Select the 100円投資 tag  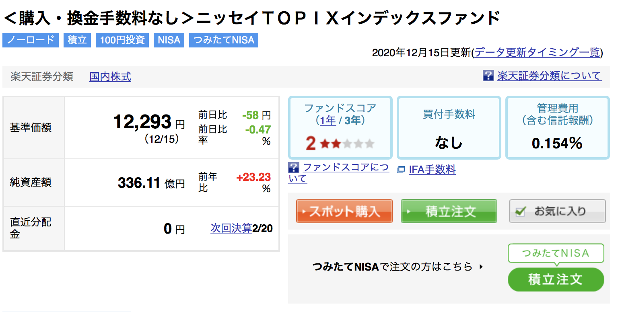[122, 40]
